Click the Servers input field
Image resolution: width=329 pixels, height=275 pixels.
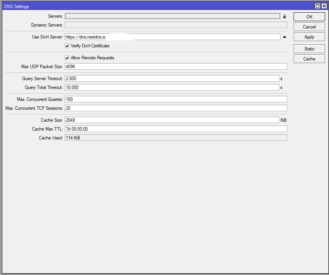[172, 16]
